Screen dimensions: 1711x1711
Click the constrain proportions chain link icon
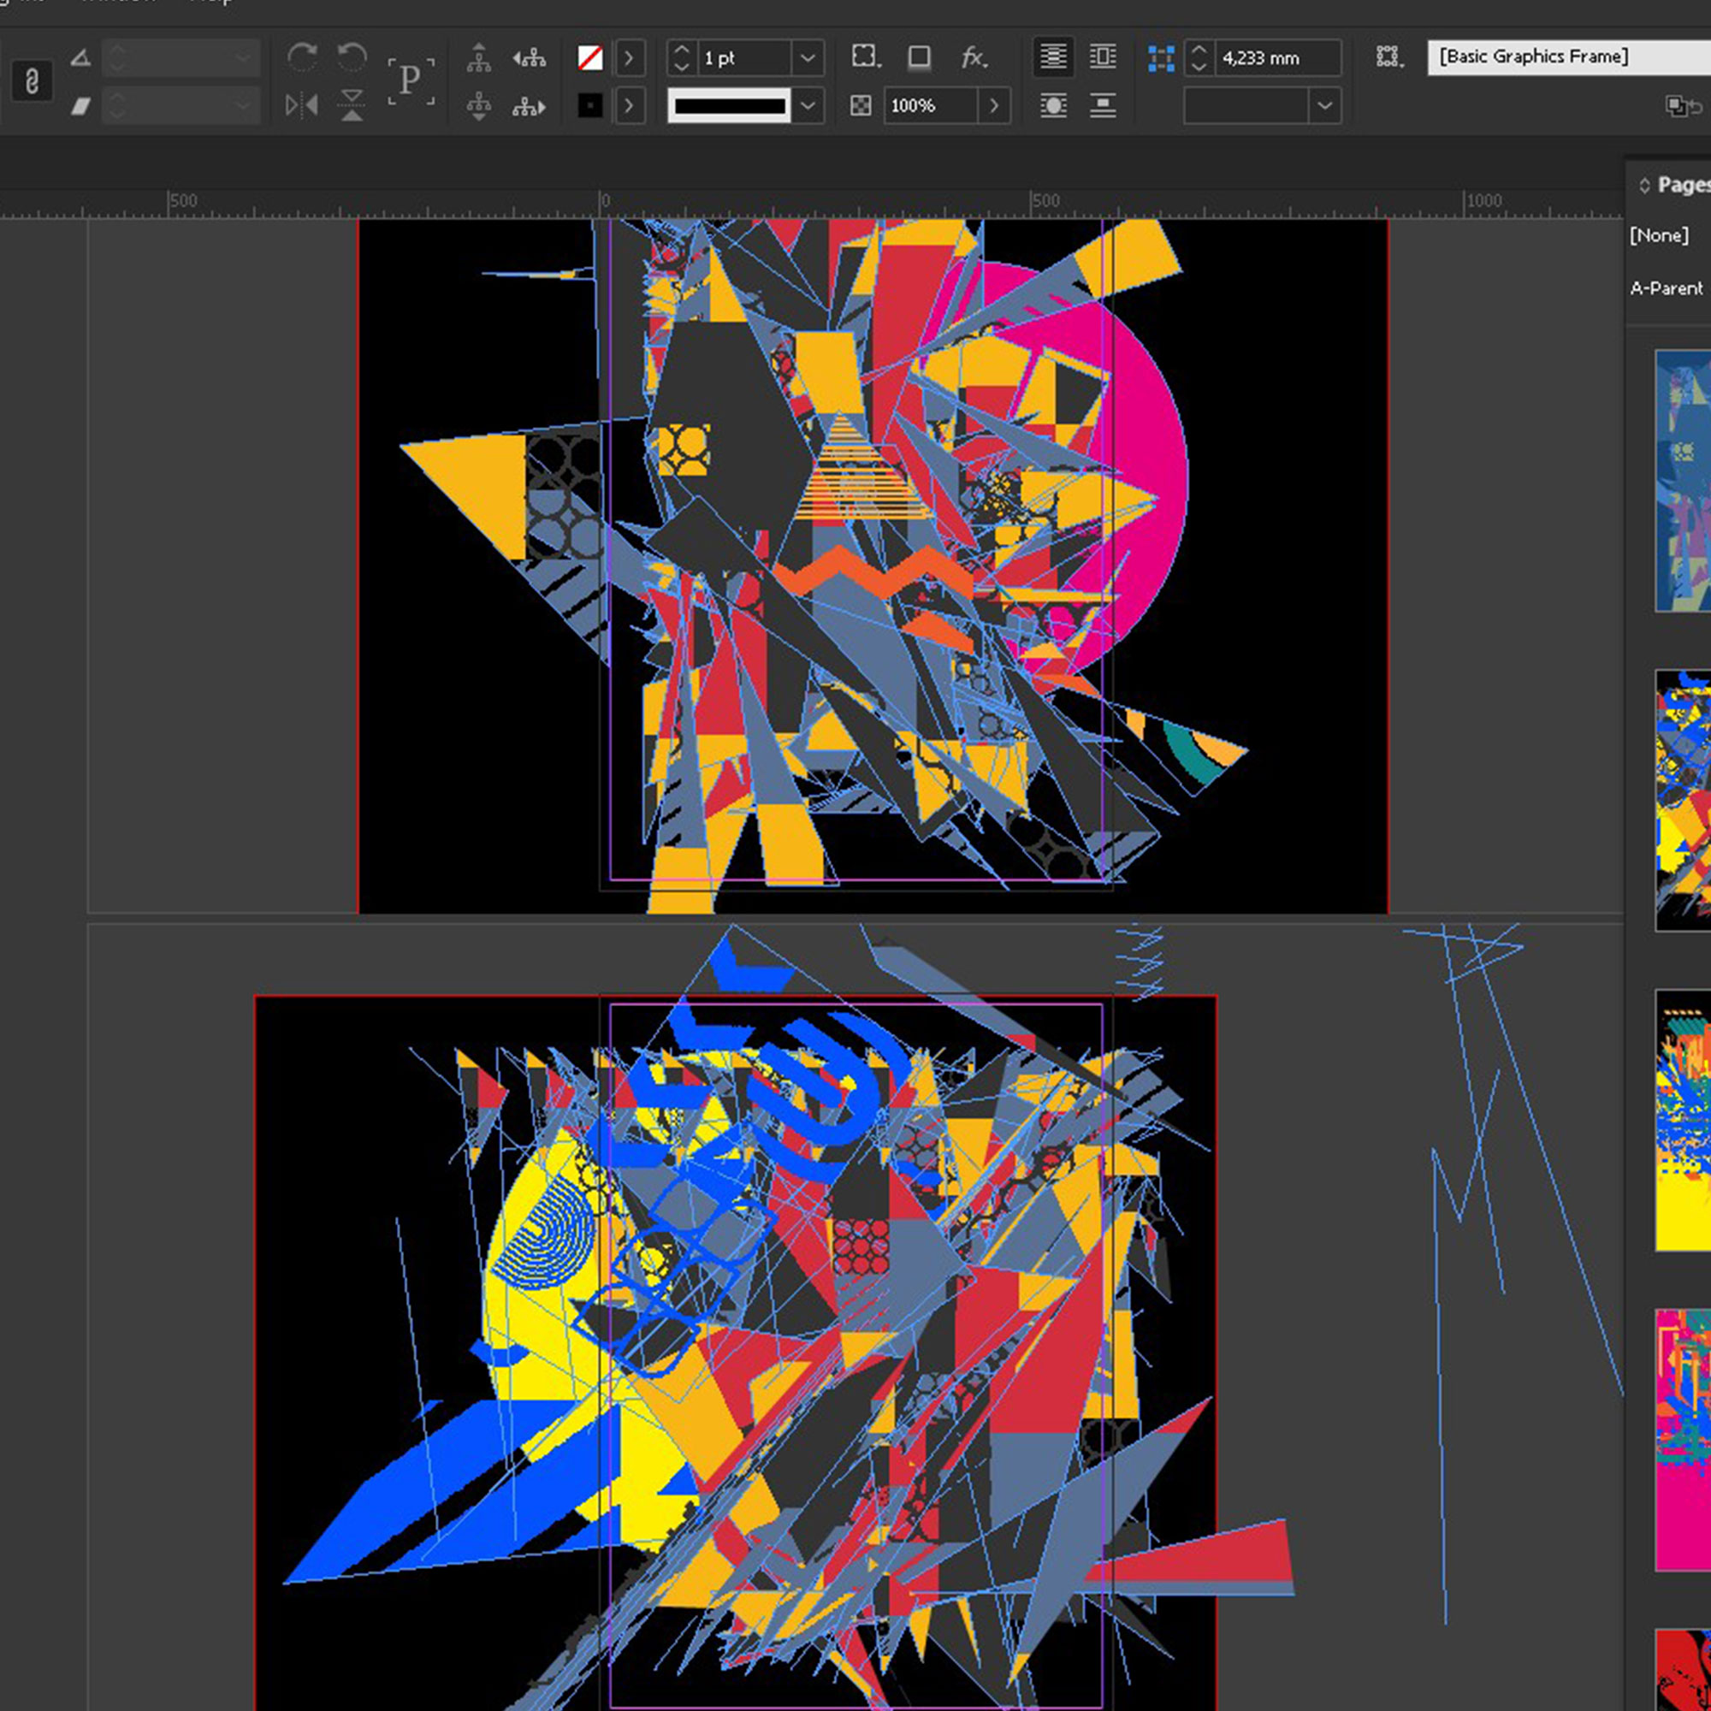(x=32, y=82)
